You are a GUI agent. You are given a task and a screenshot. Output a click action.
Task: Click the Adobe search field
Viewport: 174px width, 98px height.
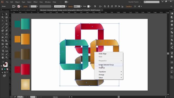(152, 2)
